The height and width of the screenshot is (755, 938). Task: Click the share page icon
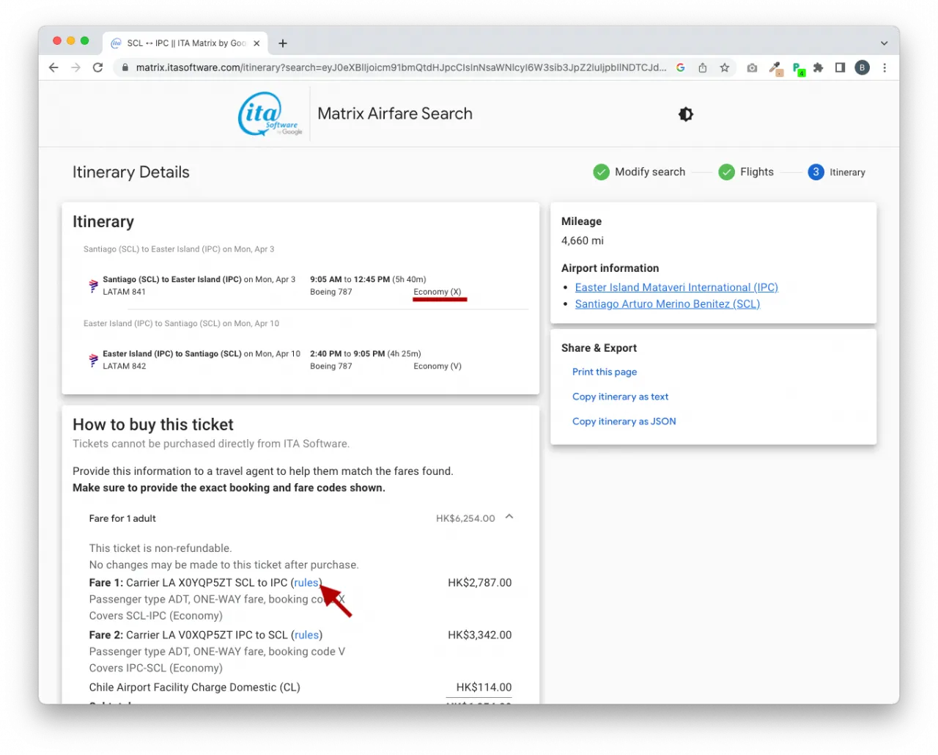[x=703, y=67]
